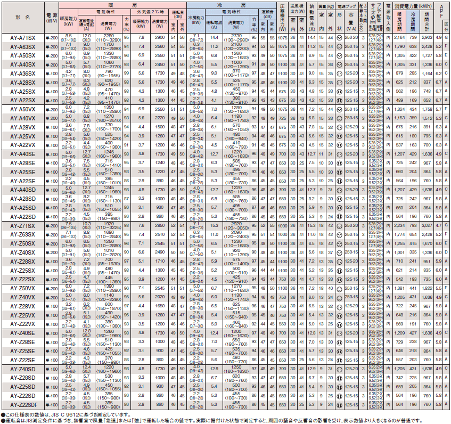This screenshot has height=424, width=451.
Task: Click the AY-Z25SE model name
Action: pos(23,351)
